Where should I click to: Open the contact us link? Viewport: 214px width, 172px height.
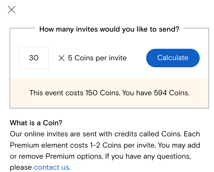[51, 167]
